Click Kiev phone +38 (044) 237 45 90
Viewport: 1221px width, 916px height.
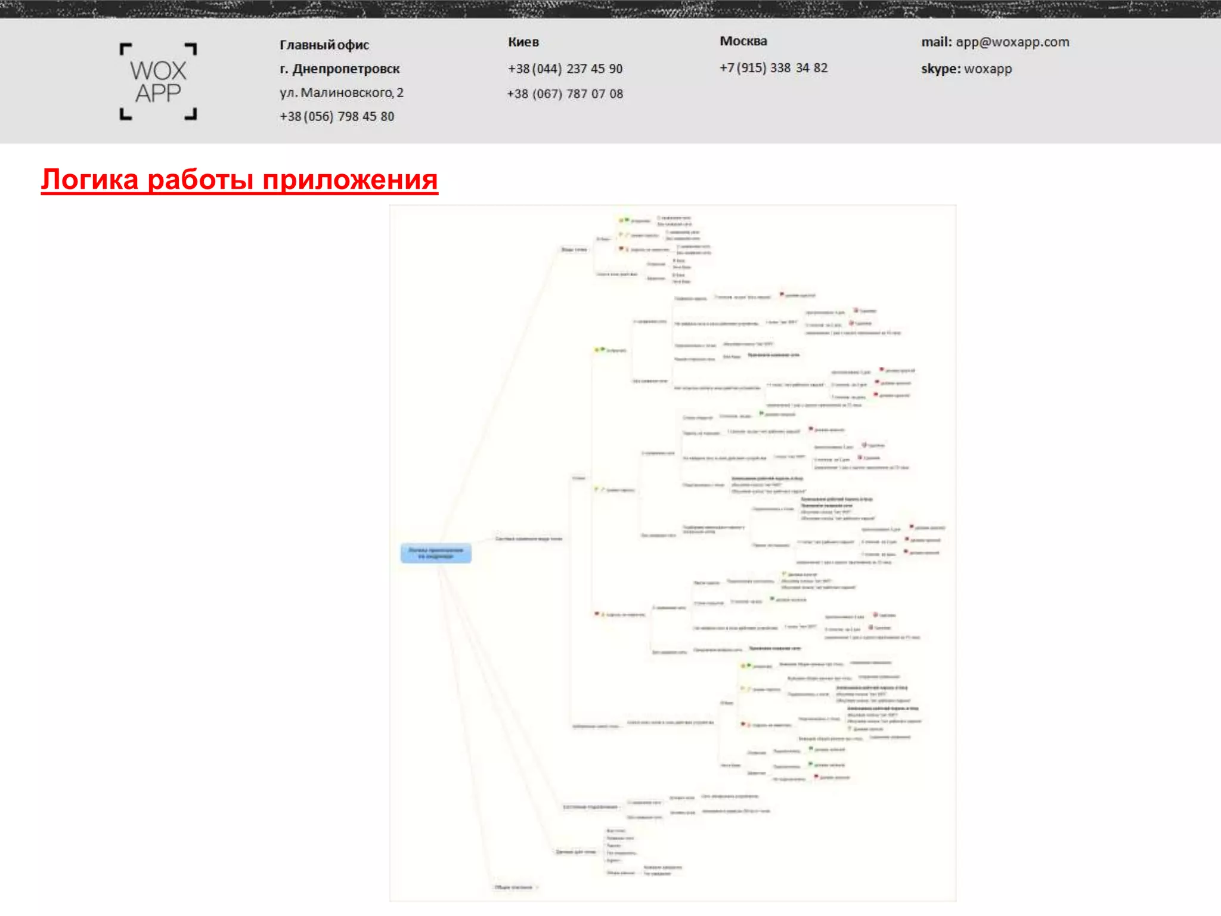point(565,69)
